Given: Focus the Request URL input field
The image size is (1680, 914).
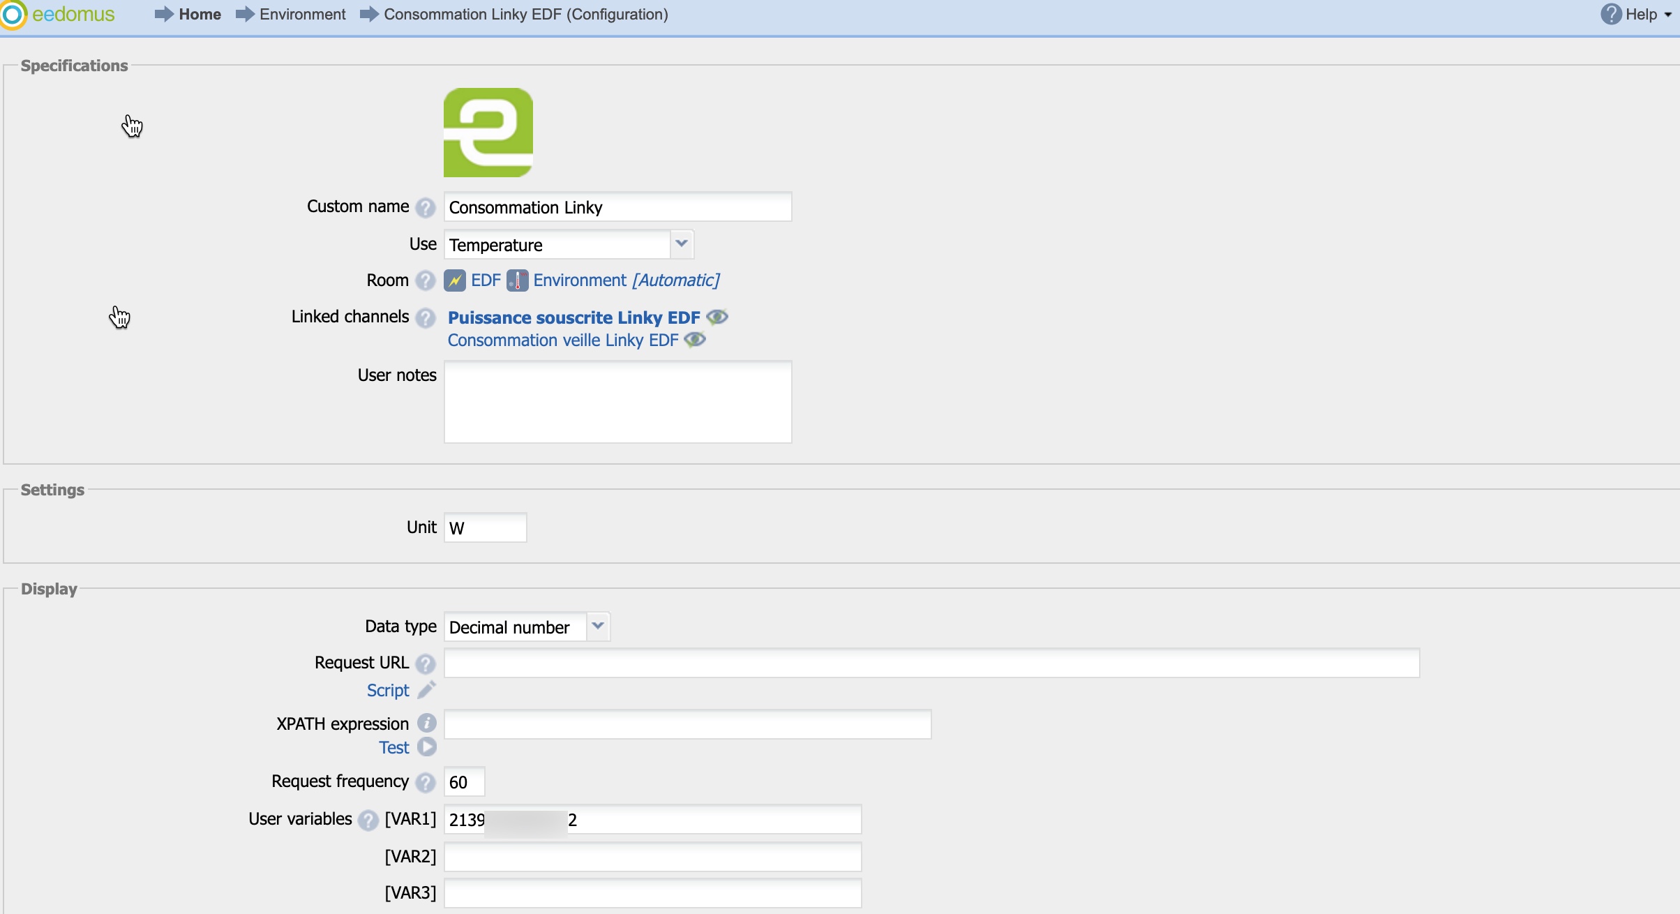Looking at the screenshot, I should (x=932, y=663).
